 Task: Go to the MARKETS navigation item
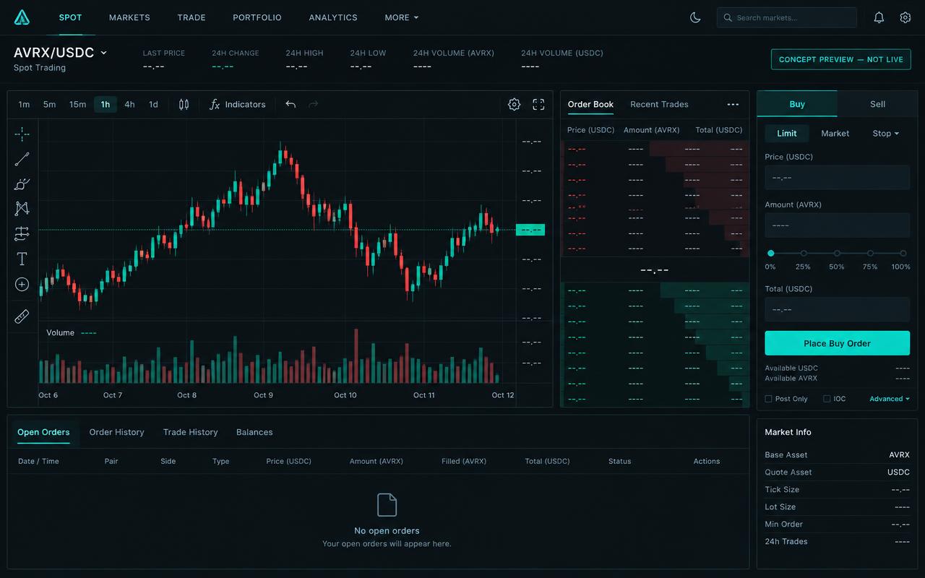pos(129,17)
